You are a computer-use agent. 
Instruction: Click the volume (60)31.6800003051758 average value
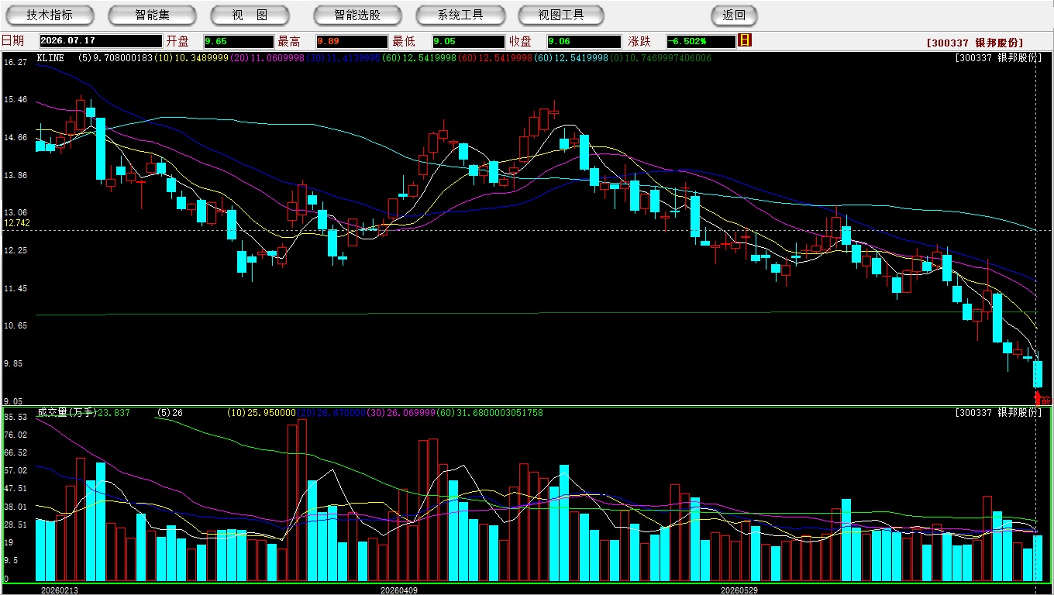tap(490, 413)
